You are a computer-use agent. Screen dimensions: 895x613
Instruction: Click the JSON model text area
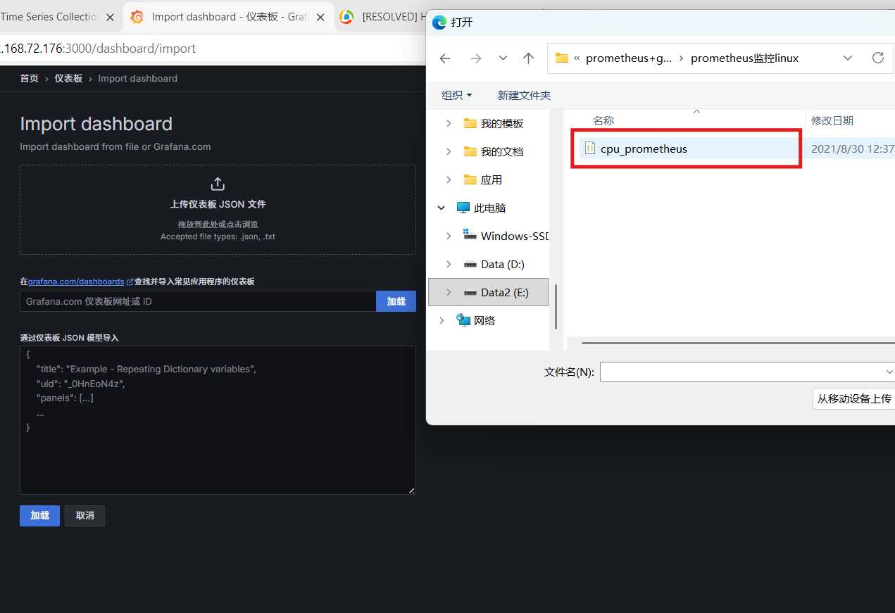pyautogui.click(x=218, y=420)
